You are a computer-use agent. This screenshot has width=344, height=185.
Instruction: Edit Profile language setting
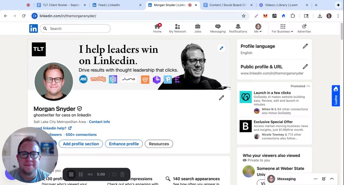click(305, 46)
